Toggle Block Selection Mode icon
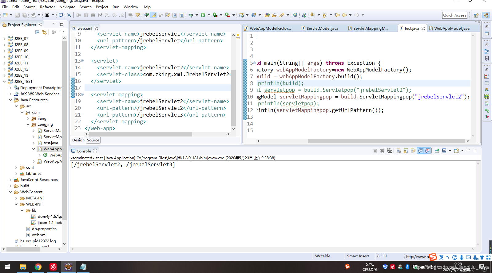The width and height of the screenshot is (492, 273). 175,15
